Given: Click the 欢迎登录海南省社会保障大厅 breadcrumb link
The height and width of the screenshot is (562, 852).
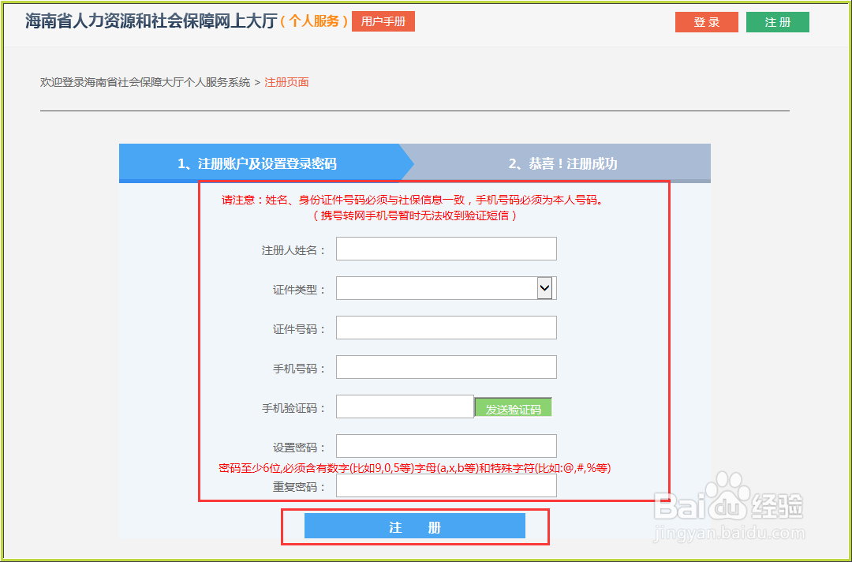Looking at the screenshot, I should point(146,81).
